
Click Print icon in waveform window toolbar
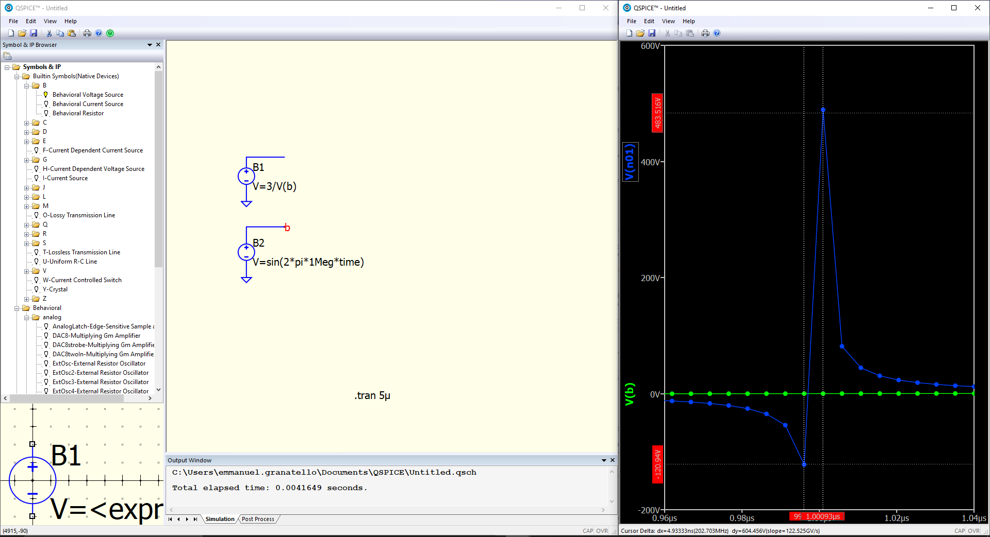pos(705,33)
